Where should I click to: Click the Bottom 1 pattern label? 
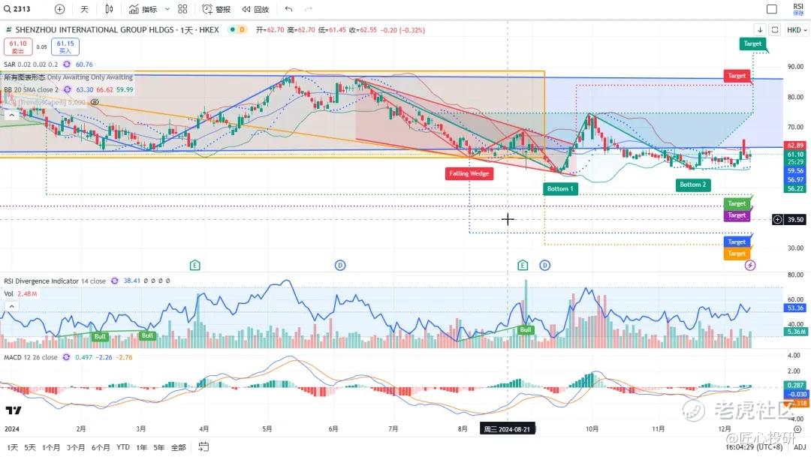point(561,188)
